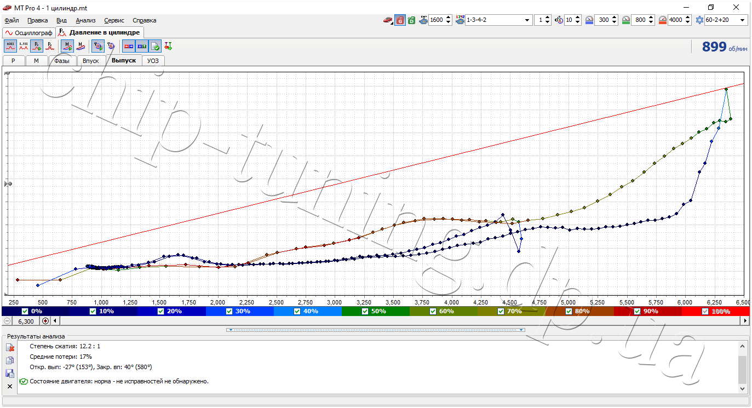
Task: Click the 100% red color legend
Action: point(715,311)
